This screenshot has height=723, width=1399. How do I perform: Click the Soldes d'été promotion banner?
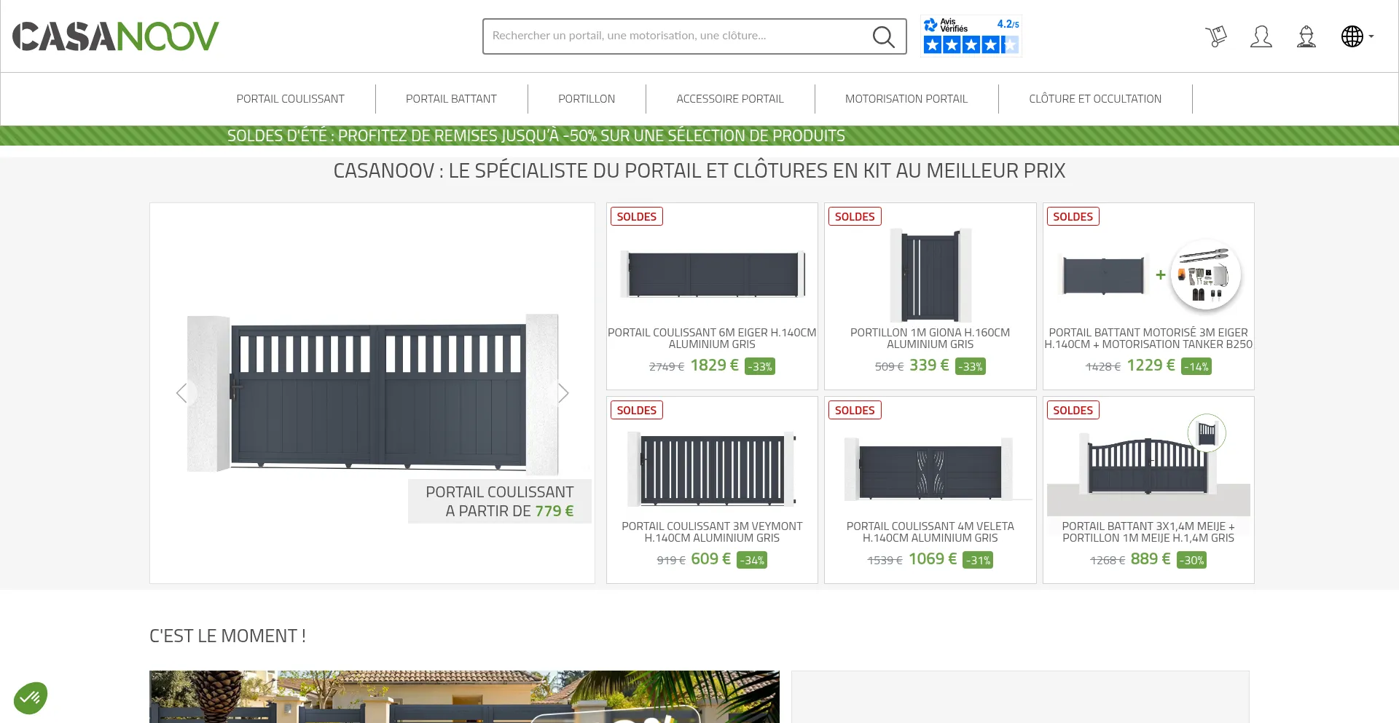click(536, 136)
